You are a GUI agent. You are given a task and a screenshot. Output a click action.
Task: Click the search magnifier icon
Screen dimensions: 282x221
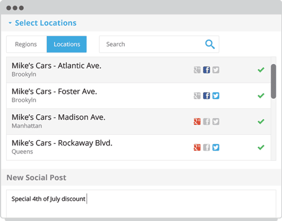tap(210, 44)
